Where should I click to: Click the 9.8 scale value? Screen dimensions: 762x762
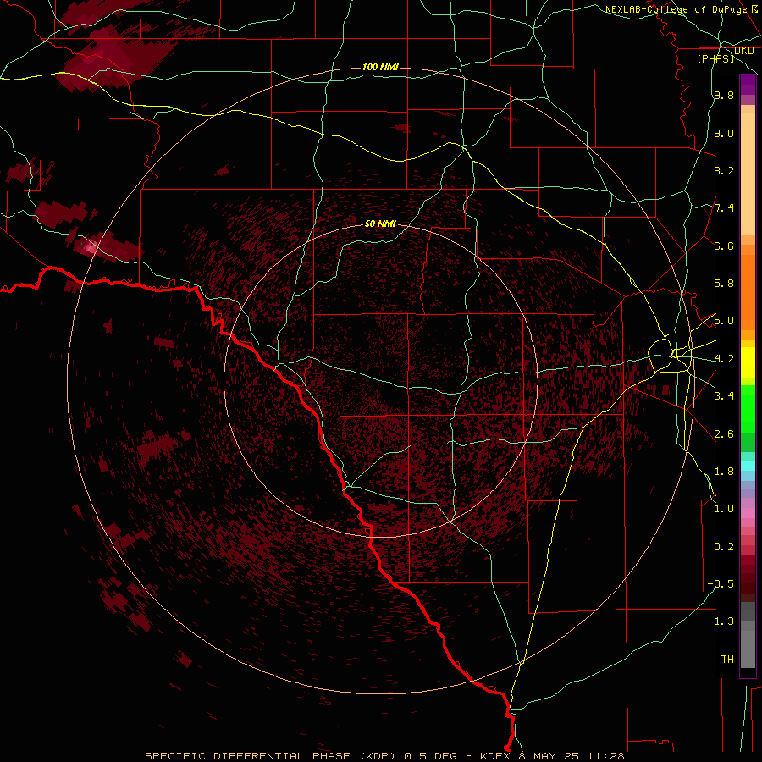pos(724,96)
